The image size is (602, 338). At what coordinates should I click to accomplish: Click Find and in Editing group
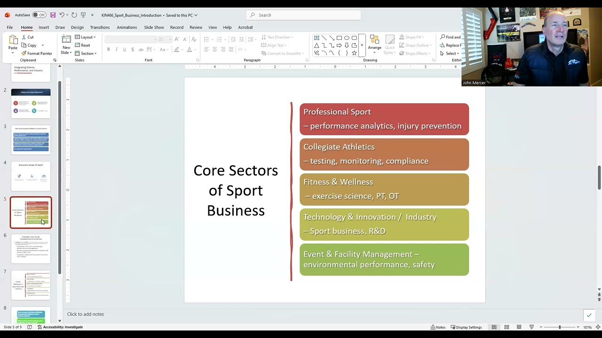click(x=450, y=37)
